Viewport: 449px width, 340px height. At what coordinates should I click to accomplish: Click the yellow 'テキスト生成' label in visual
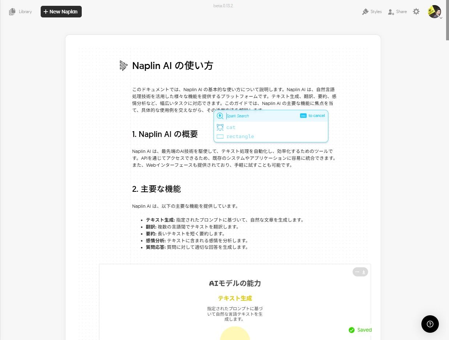pos(235,298)
